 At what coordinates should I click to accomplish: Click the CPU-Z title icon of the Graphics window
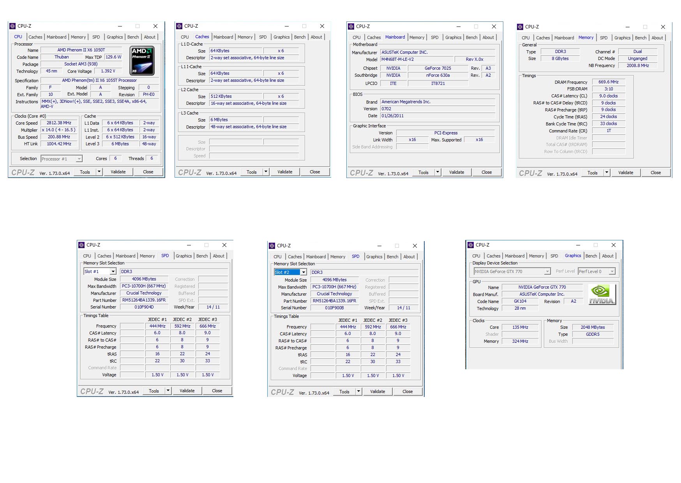click(x=471, y=245)
